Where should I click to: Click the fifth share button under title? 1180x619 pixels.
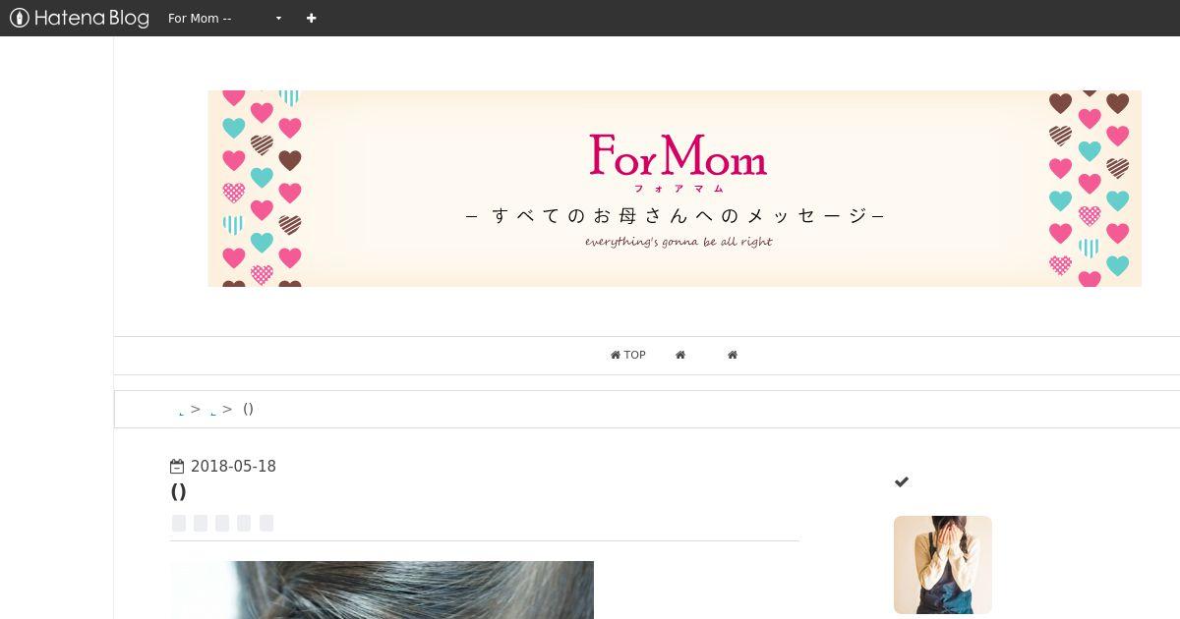(x=266, y=523)
